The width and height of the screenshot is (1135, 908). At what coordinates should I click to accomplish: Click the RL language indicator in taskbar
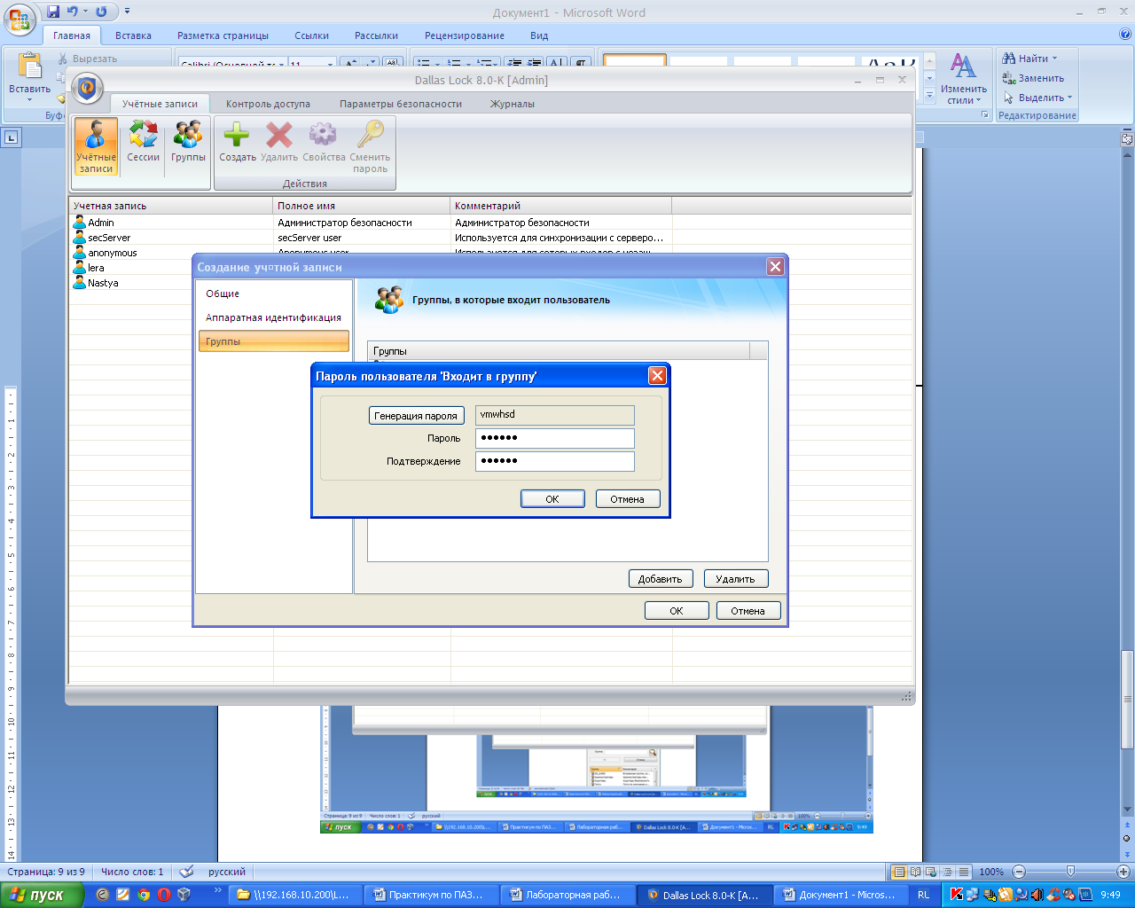click(x=924, y=895)
